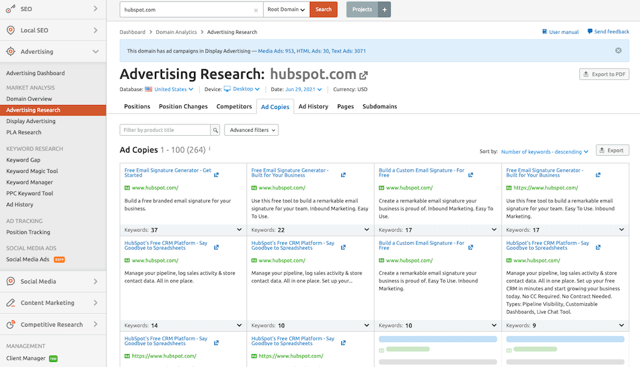Click the Projects button
The width and height of the screenshot is (640, 367).
pyautogui.click(x=362, y=10)
